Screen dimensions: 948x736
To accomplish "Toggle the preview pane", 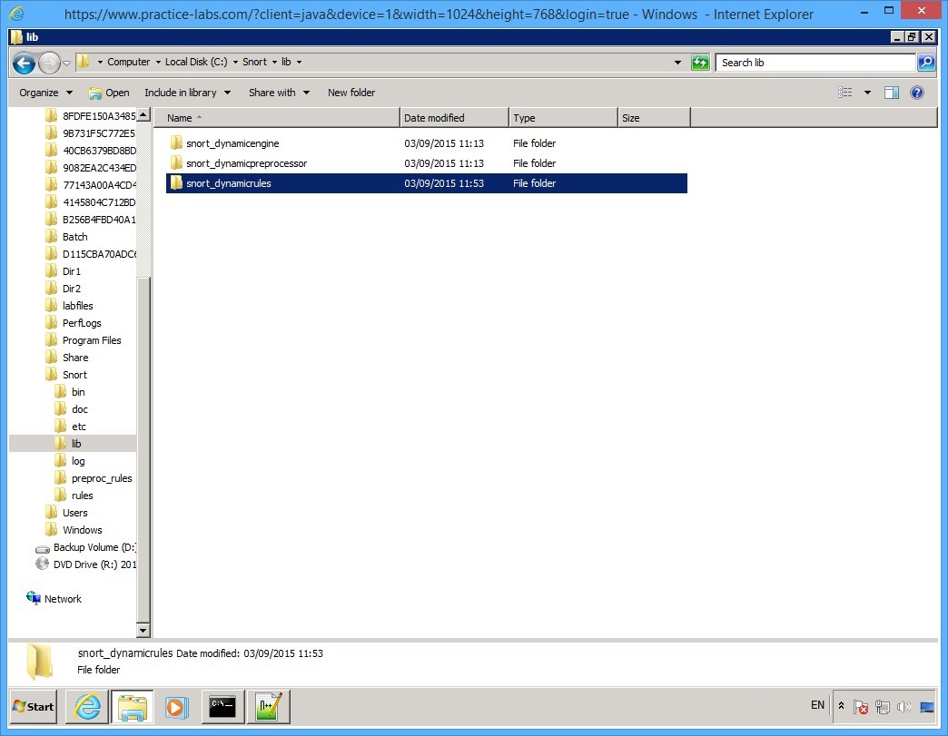I will [x=891, y=92].
